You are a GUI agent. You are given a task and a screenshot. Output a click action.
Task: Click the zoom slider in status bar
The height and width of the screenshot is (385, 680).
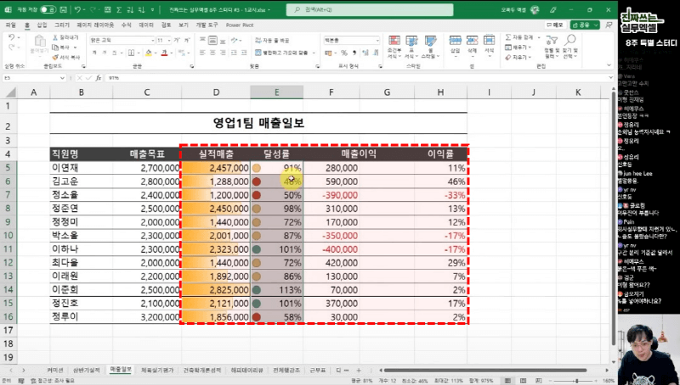click(x=576, y=381)
